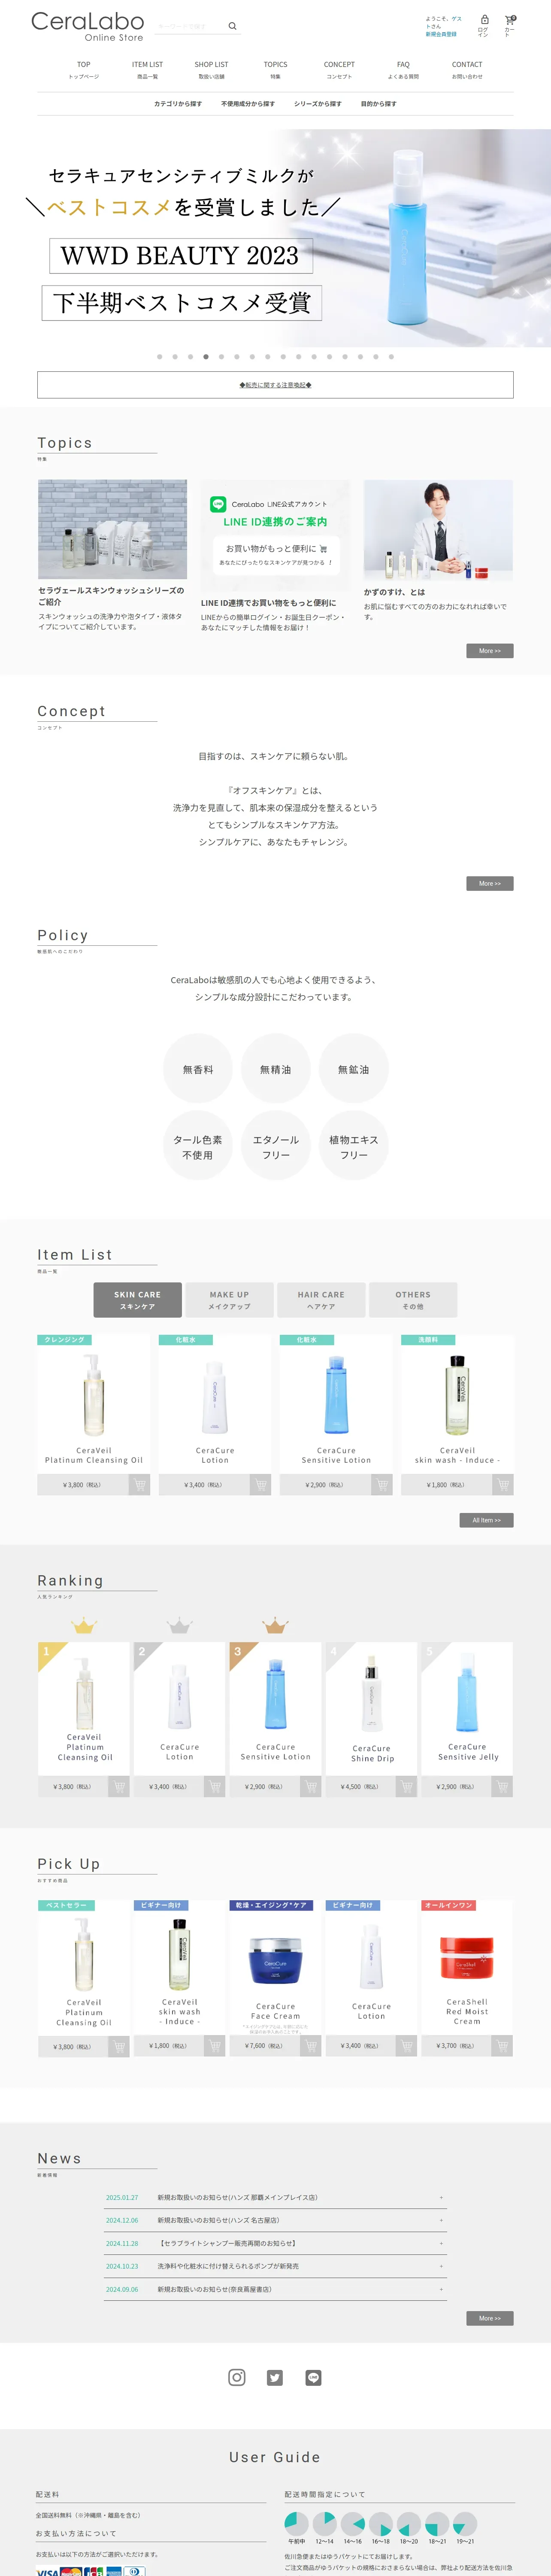
Task: Open the Instagram icon link
Action: click(x=237, y=2377)
